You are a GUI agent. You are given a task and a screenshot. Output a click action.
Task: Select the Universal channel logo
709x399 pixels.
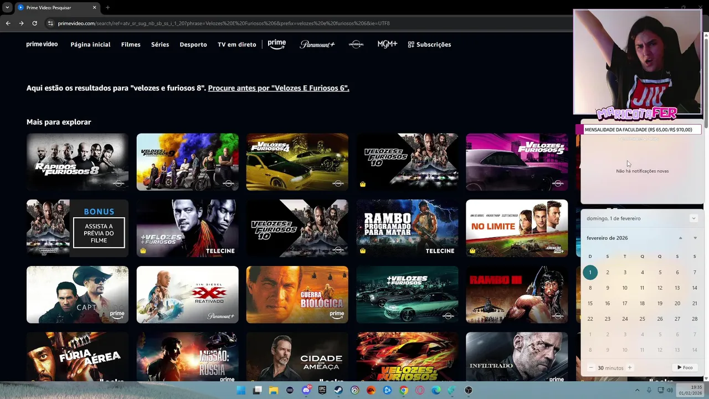(x=356, y=44)
